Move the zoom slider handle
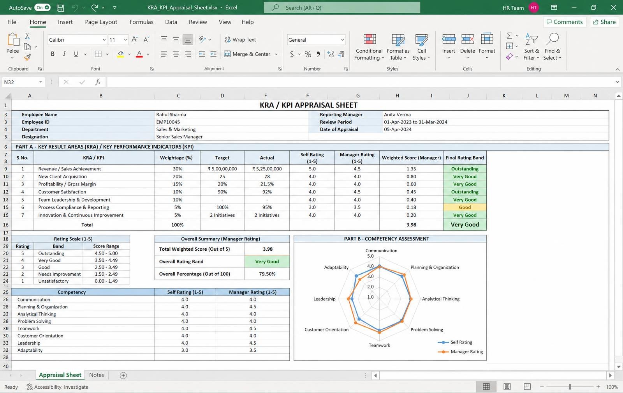This screenshot has width=623, height=393. pyautogui.click(x=570, y=387)
